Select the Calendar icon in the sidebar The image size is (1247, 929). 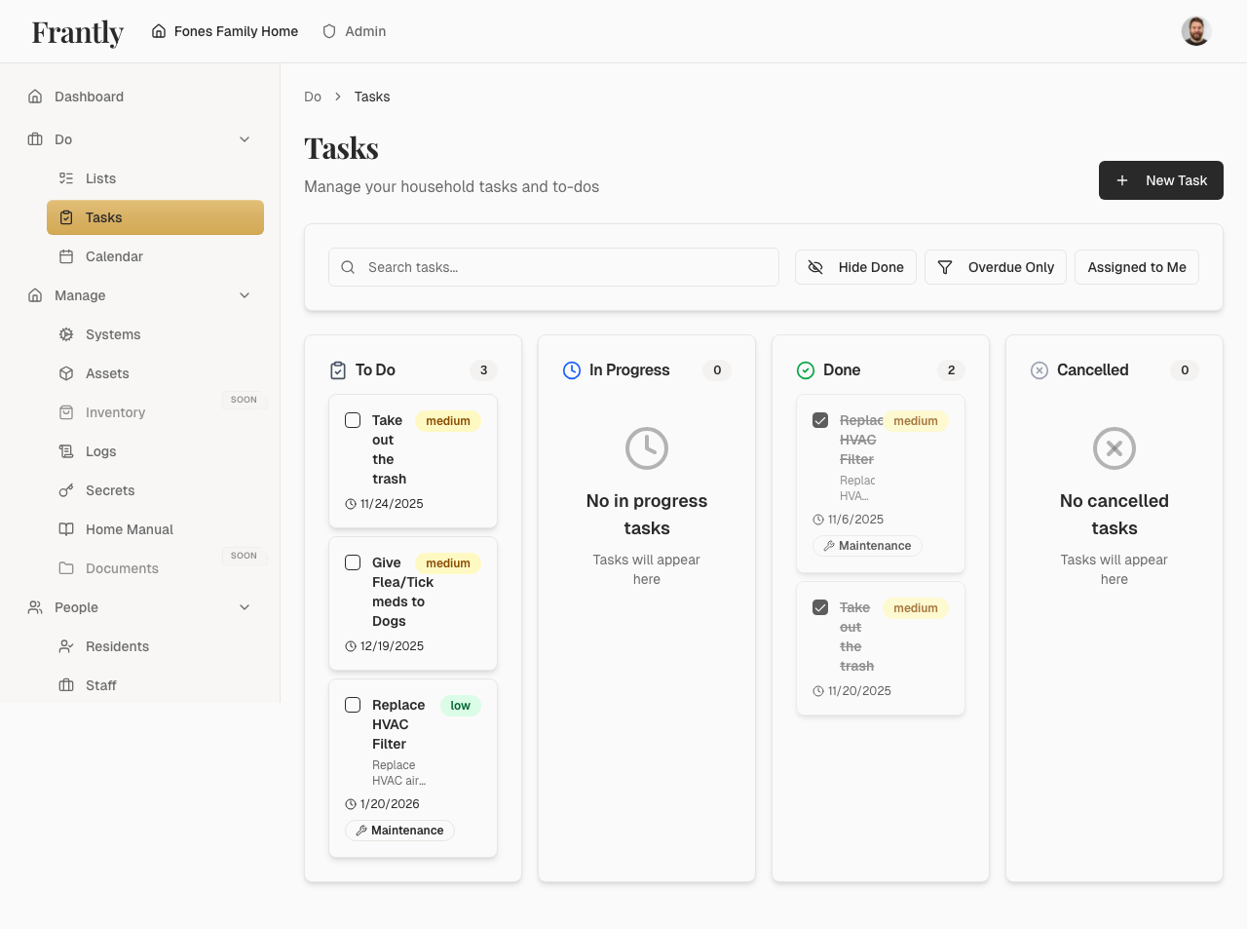coord(65,256)
